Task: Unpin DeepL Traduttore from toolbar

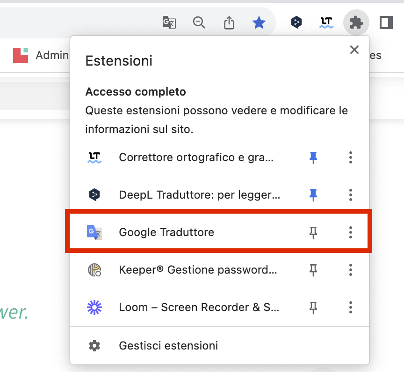Action: click(313, 195)
